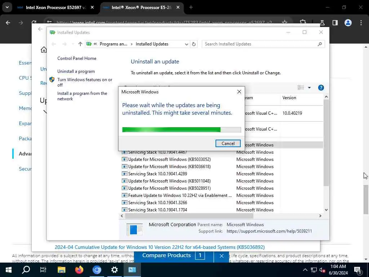Screen dimensions: 369x277
Task: Open Control Panel Home
Action: pyautogui.click(x=77, y=58)
